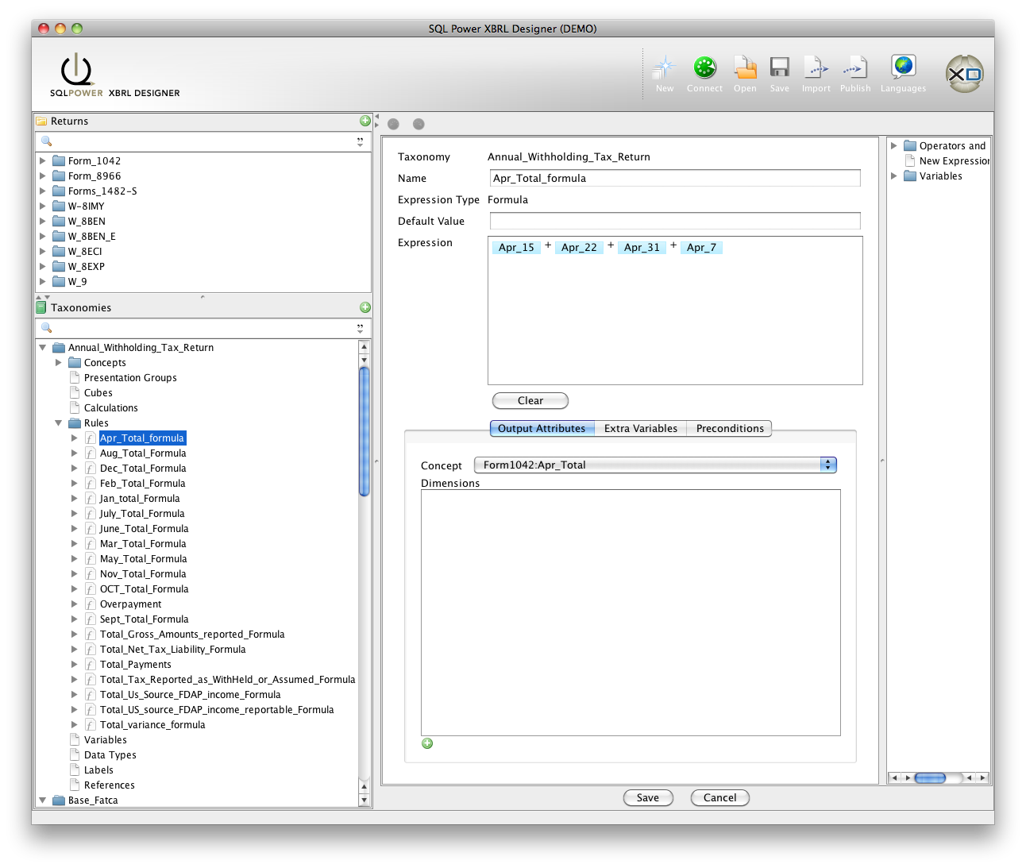The image size is (1026, 868).
Task: Click the Cancel button
Action: (x=719, y=797)
